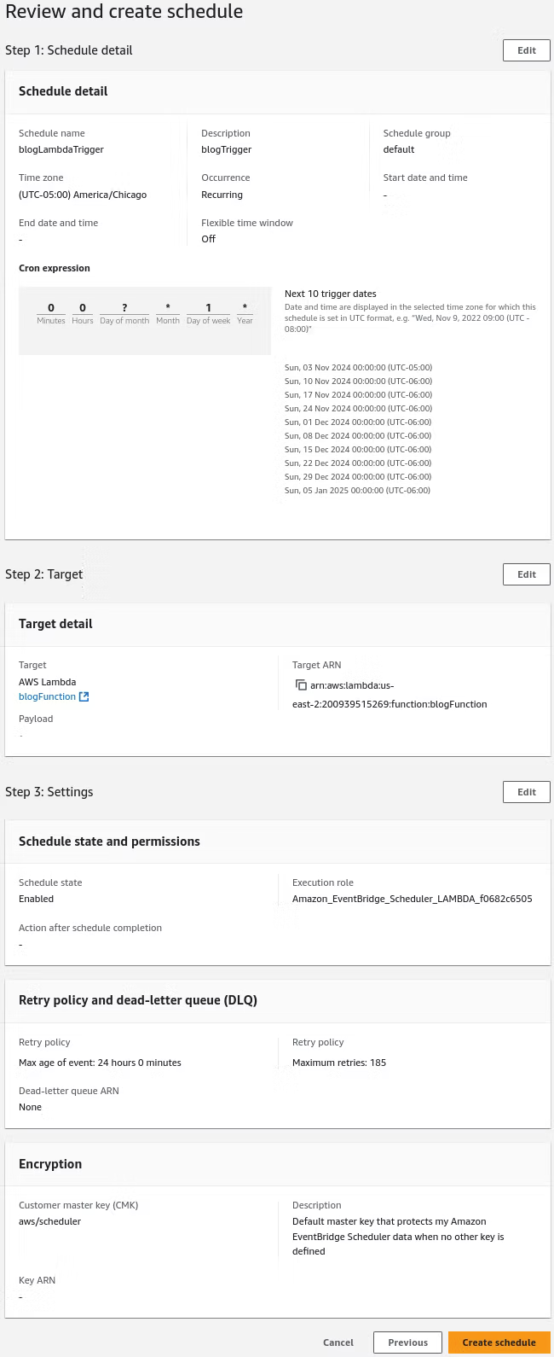Click the blogLambdaTrigger schedule name text
This screenshot has width=554, height=1357.
(x=61, y=149)
